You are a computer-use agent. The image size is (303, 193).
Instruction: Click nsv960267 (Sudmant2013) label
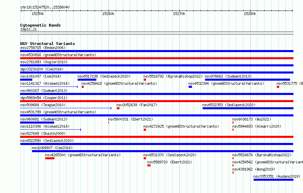point(44,91)
